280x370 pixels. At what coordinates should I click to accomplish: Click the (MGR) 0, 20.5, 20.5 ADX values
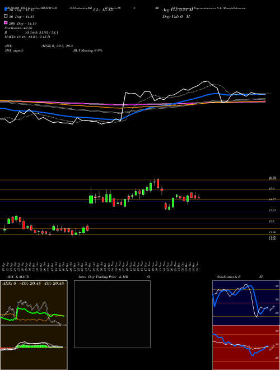tap(57, 46)
